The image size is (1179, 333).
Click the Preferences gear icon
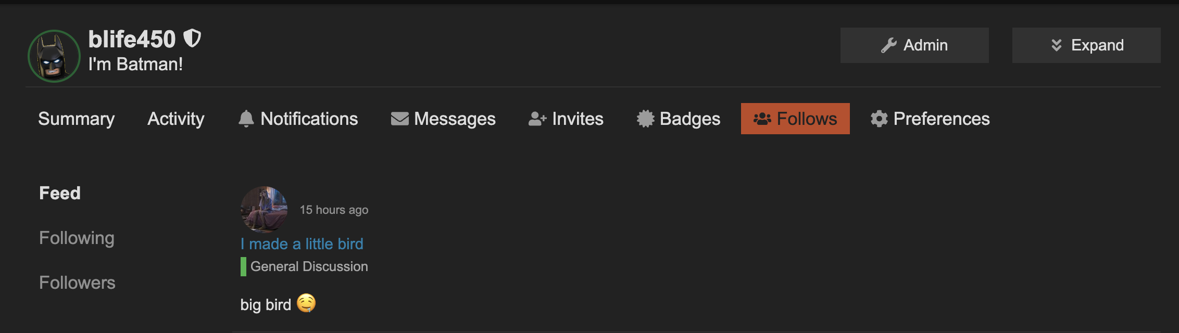[x=879, y=119]
